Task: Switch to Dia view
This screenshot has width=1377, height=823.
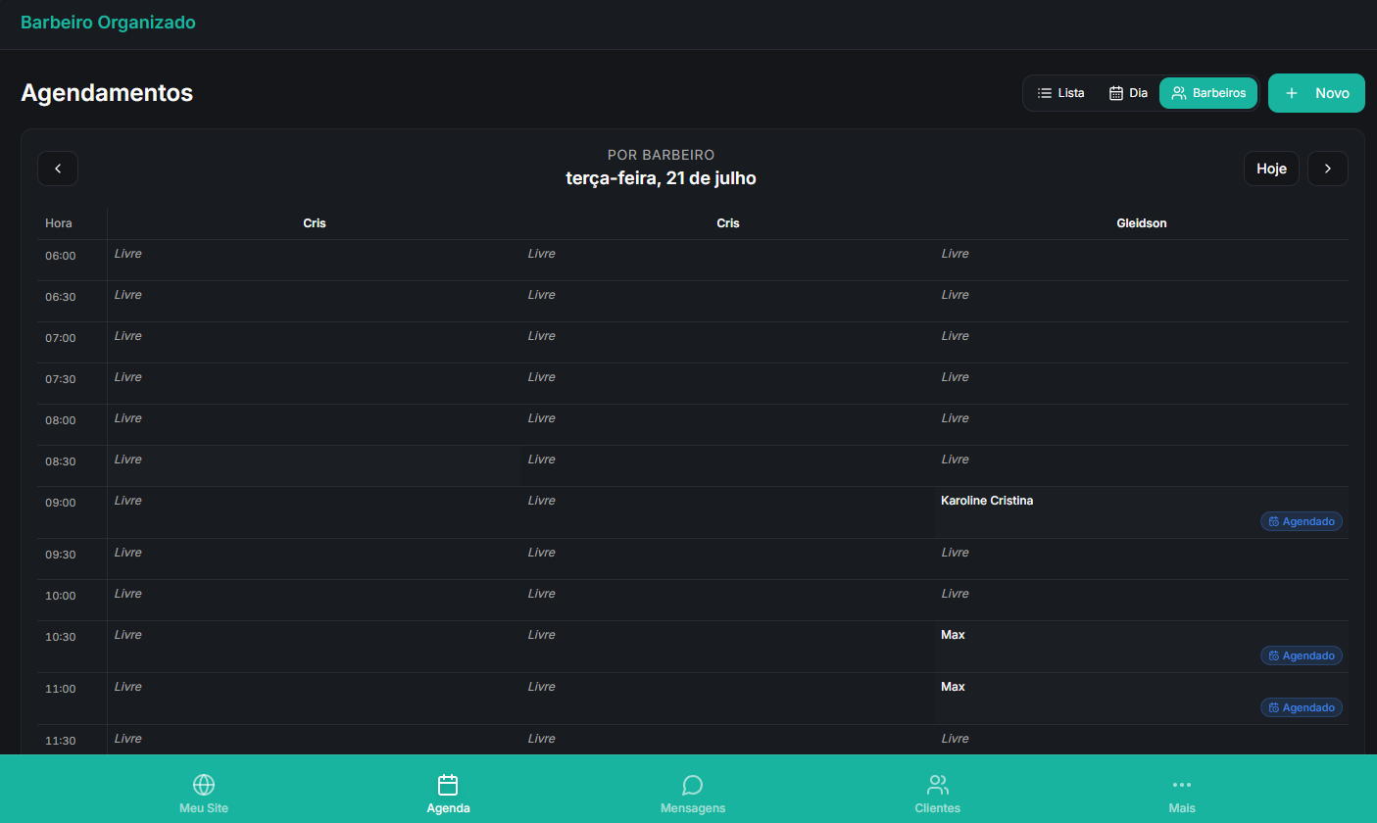Action: point(1128,93)
